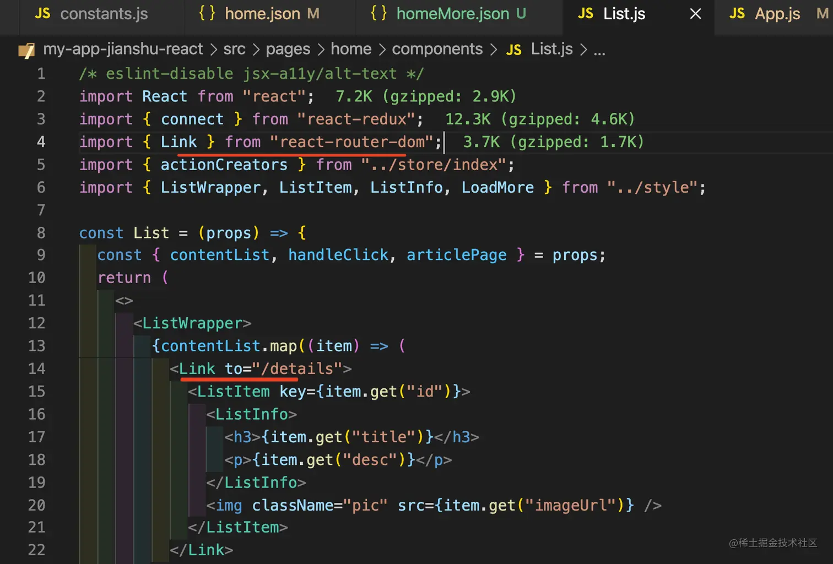Click the closing Link tag on line 22
Screen dimensions: 833x564
202,550
